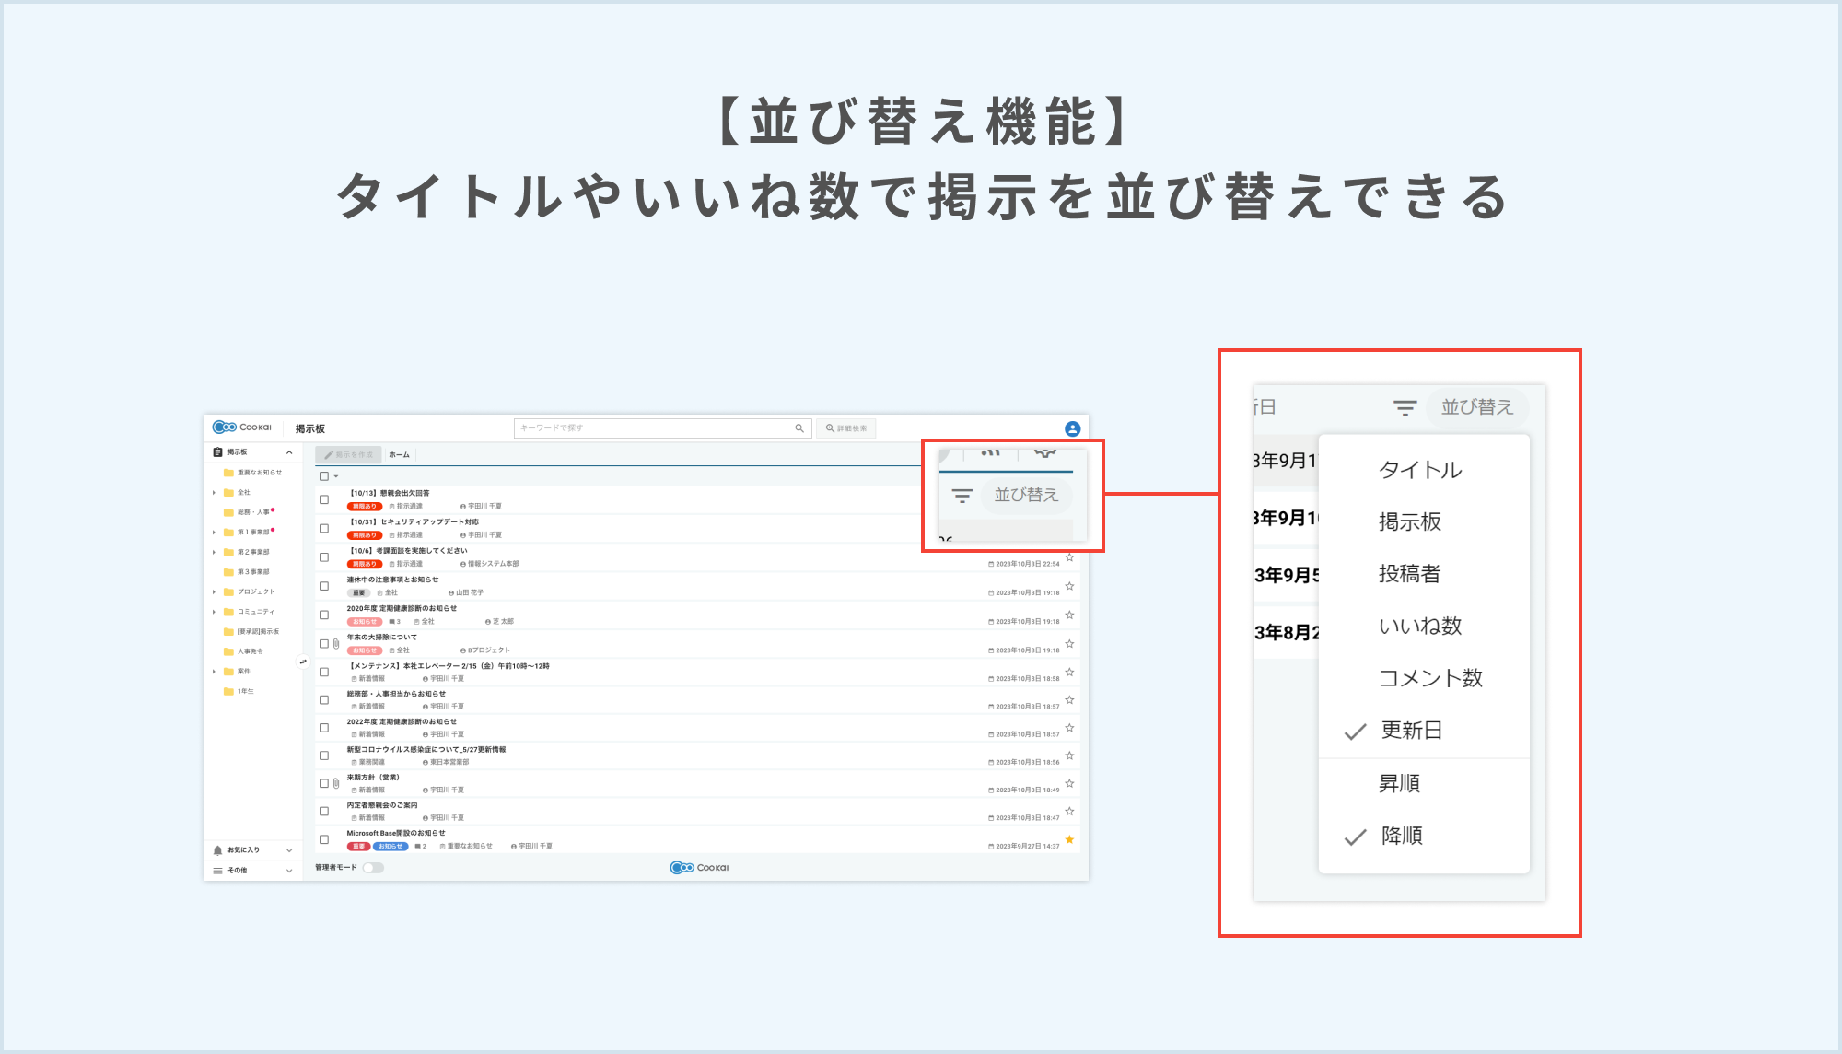
Task: Click the bell icon beside お気に入り
Action: (x=217, y=850)
